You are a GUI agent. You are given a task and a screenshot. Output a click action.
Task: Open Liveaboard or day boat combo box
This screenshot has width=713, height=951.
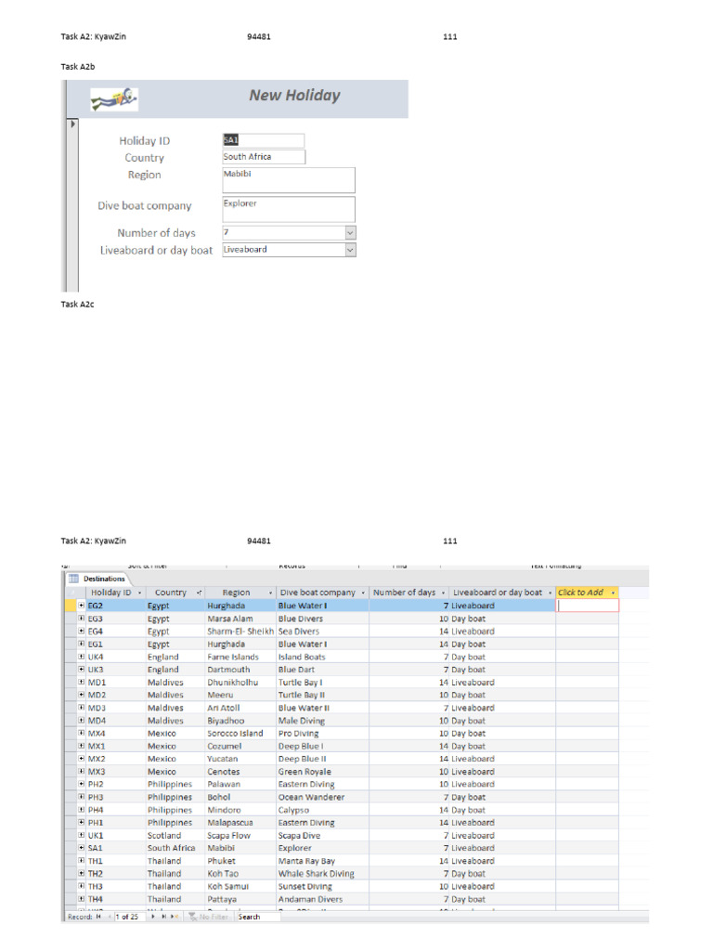click(x=350, y=250)
